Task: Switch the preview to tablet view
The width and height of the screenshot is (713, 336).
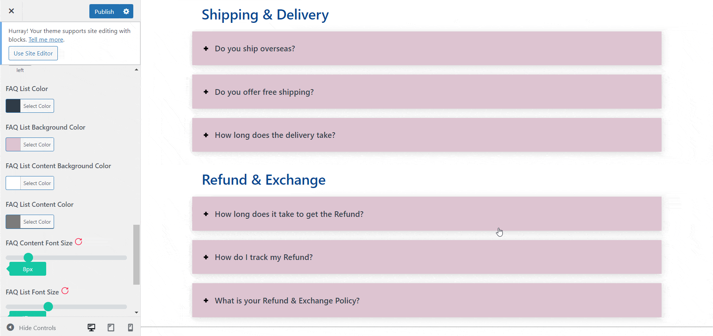Action: point(111,327)
